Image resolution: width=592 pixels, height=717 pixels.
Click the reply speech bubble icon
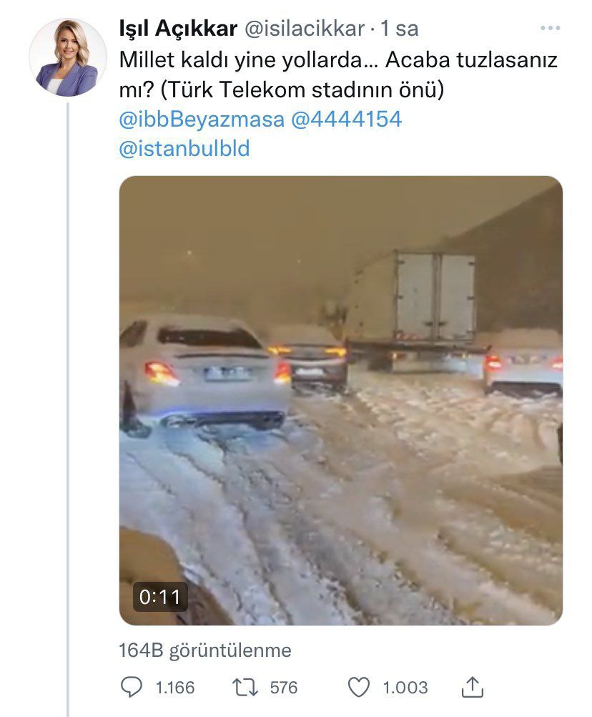click(x=132, y=688)
